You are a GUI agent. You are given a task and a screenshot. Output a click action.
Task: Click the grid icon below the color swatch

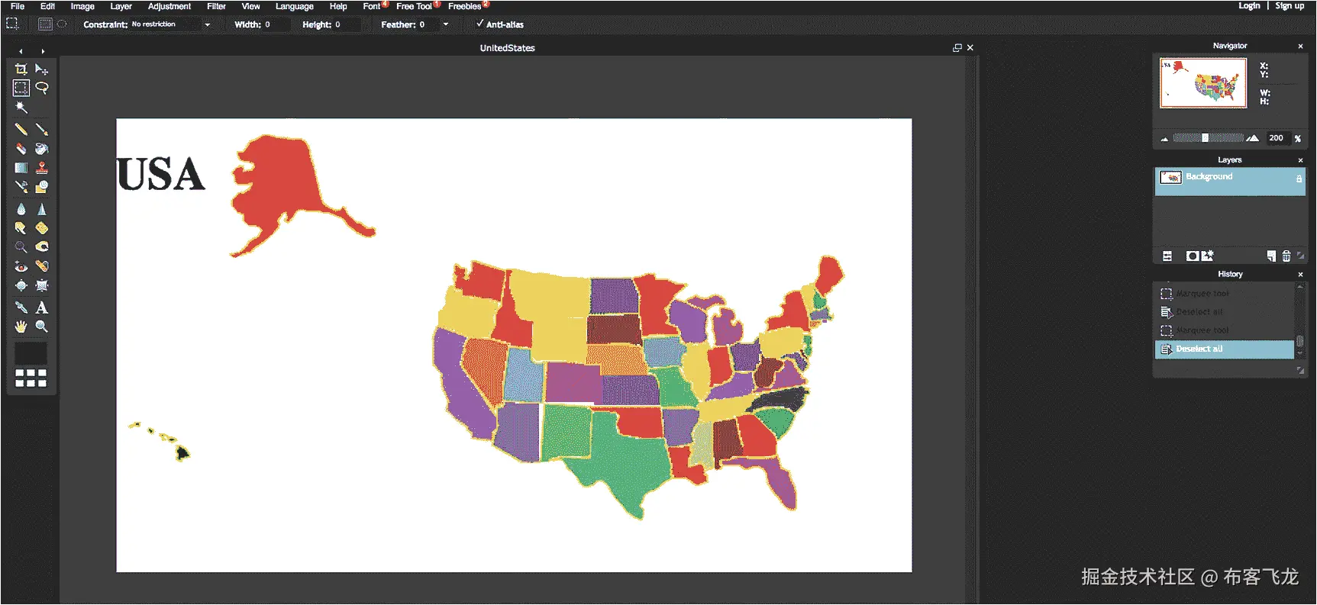click(x=31, y=378)
